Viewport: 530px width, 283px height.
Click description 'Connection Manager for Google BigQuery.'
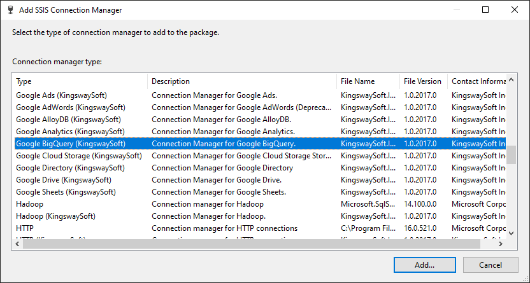(x=224, y=144)
